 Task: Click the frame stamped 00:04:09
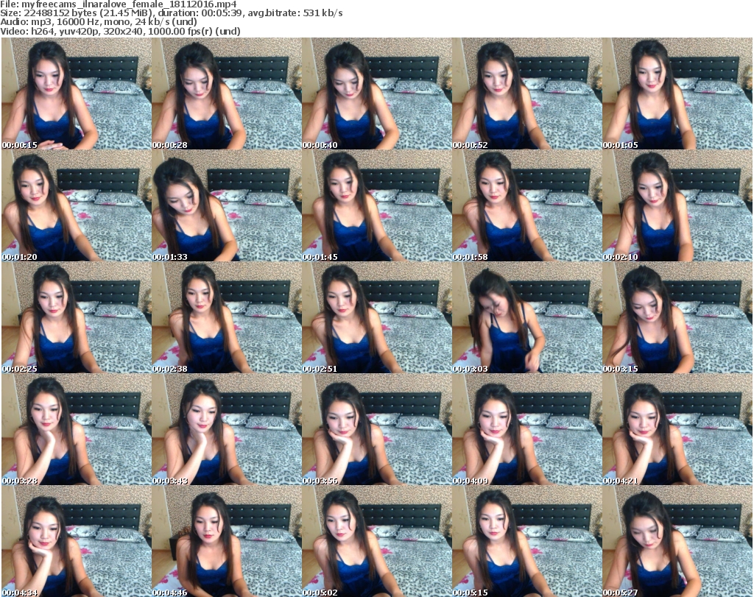coord(527,430)
